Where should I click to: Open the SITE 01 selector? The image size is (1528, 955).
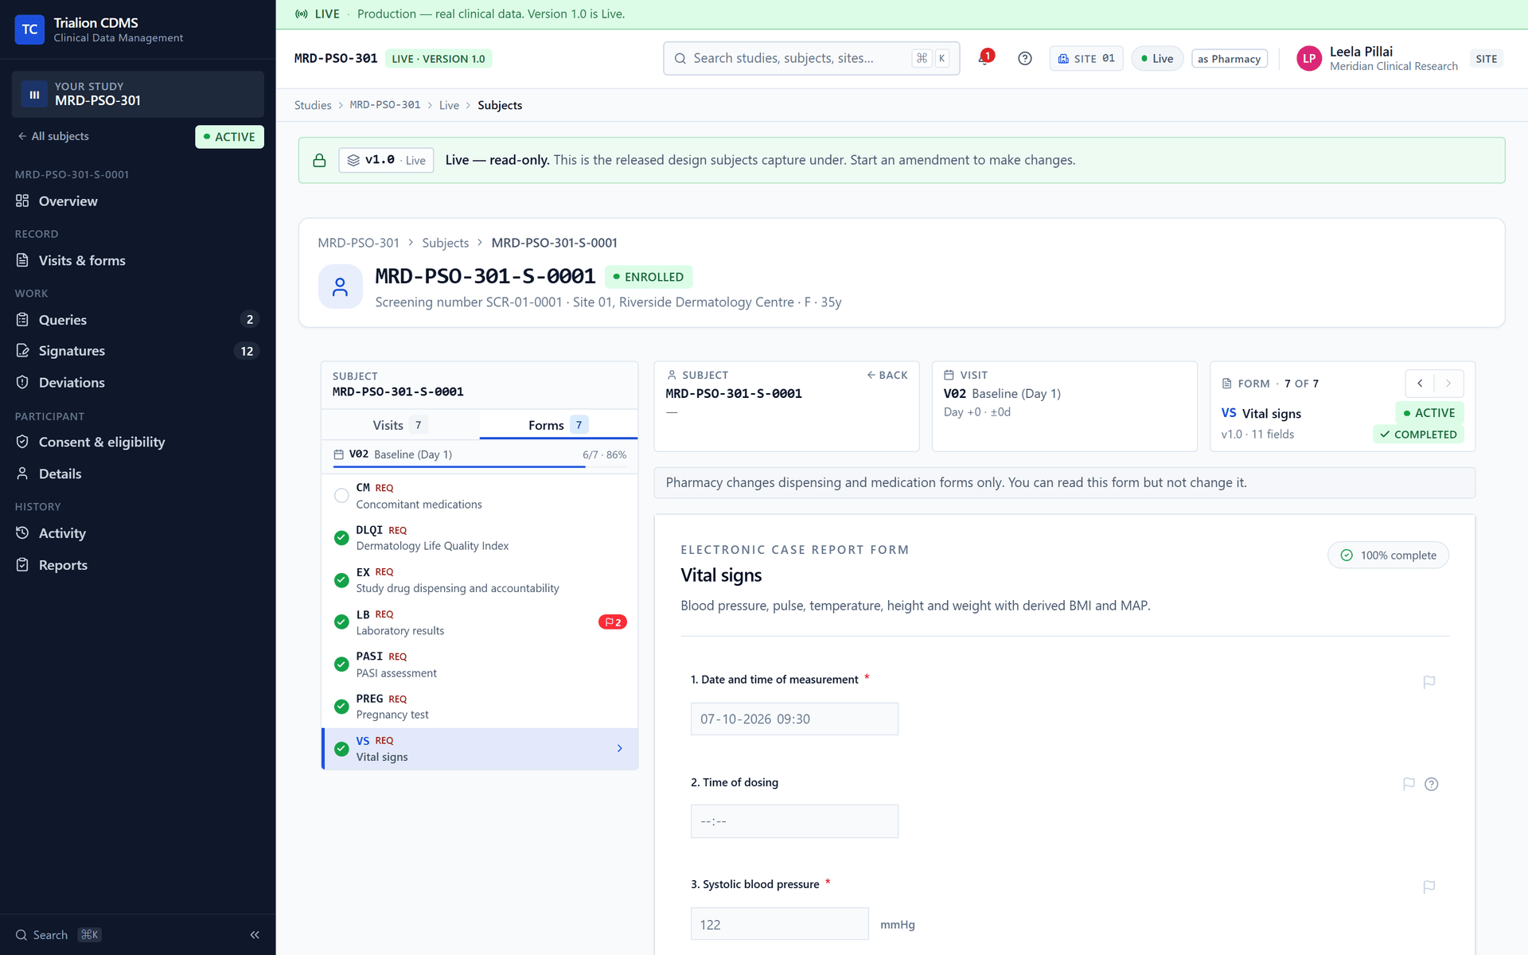tap(1086, 58)
